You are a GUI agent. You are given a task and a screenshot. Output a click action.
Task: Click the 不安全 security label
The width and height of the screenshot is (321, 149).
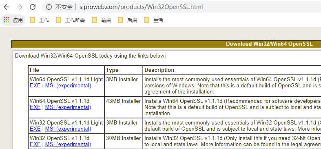pyautogui.click(x=64, y=7)
